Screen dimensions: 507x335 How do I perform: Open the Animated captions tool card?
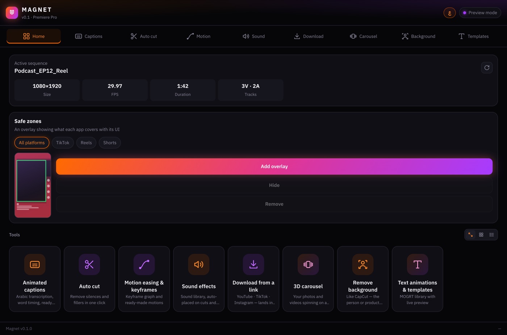(x=35, y=279)
